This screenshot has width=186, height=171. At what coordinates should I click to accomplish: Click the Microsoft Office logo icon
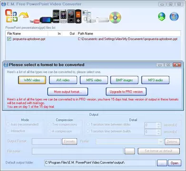pos(11,16)
